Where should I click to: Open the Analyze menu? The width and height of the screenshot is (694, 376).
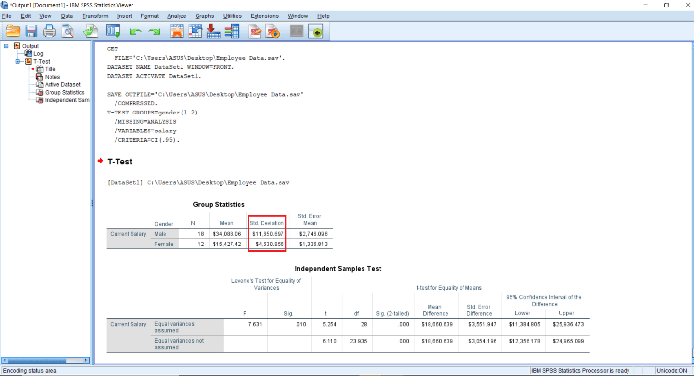click(177, 16)
